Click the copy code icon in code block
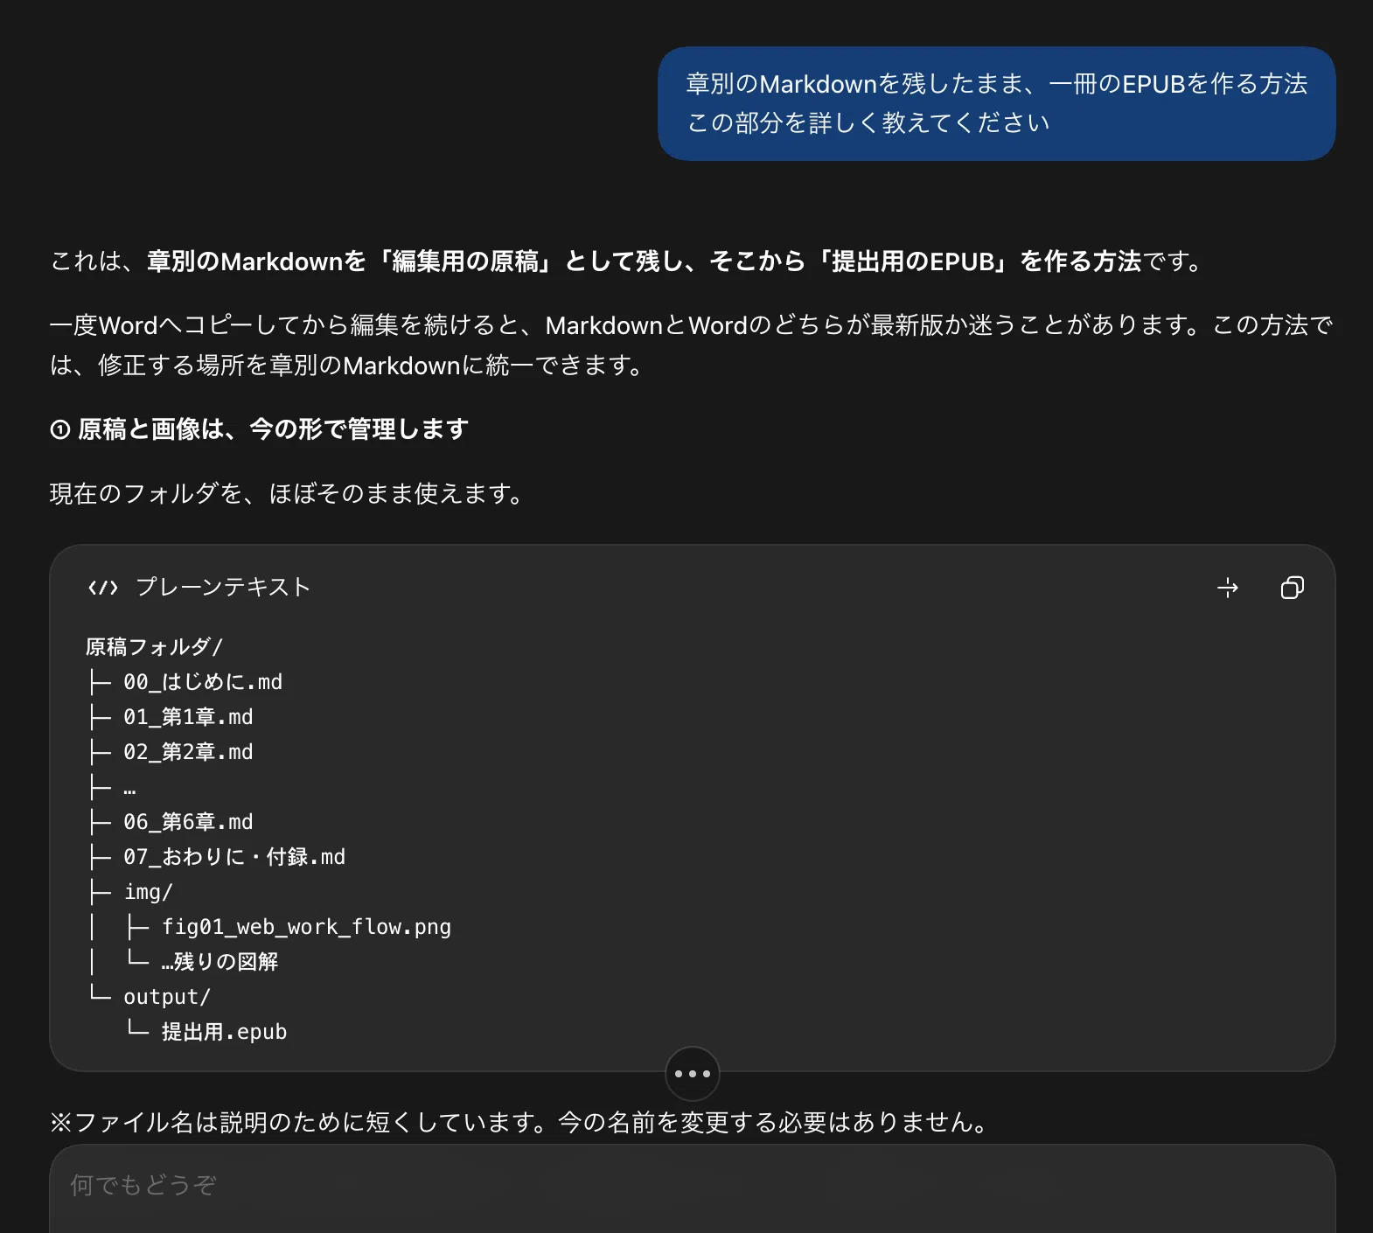Image resolution: width=1373 pixels, height=1233 pixels. click(1292, 588)
